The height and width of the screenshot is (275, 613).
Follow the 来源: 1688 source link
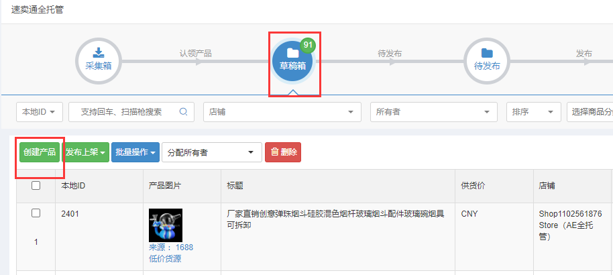click(x=171, y=248)
